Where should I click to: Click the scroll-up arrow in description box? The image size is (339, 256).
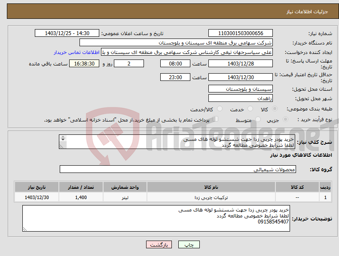tap(63, 137)
